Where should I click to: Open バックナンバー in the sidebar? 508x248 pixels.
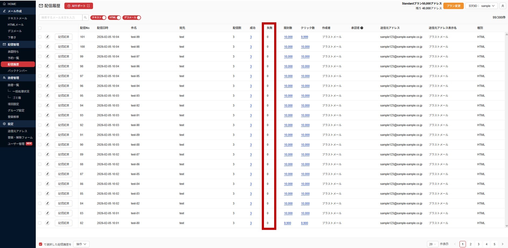coord(17,71)
